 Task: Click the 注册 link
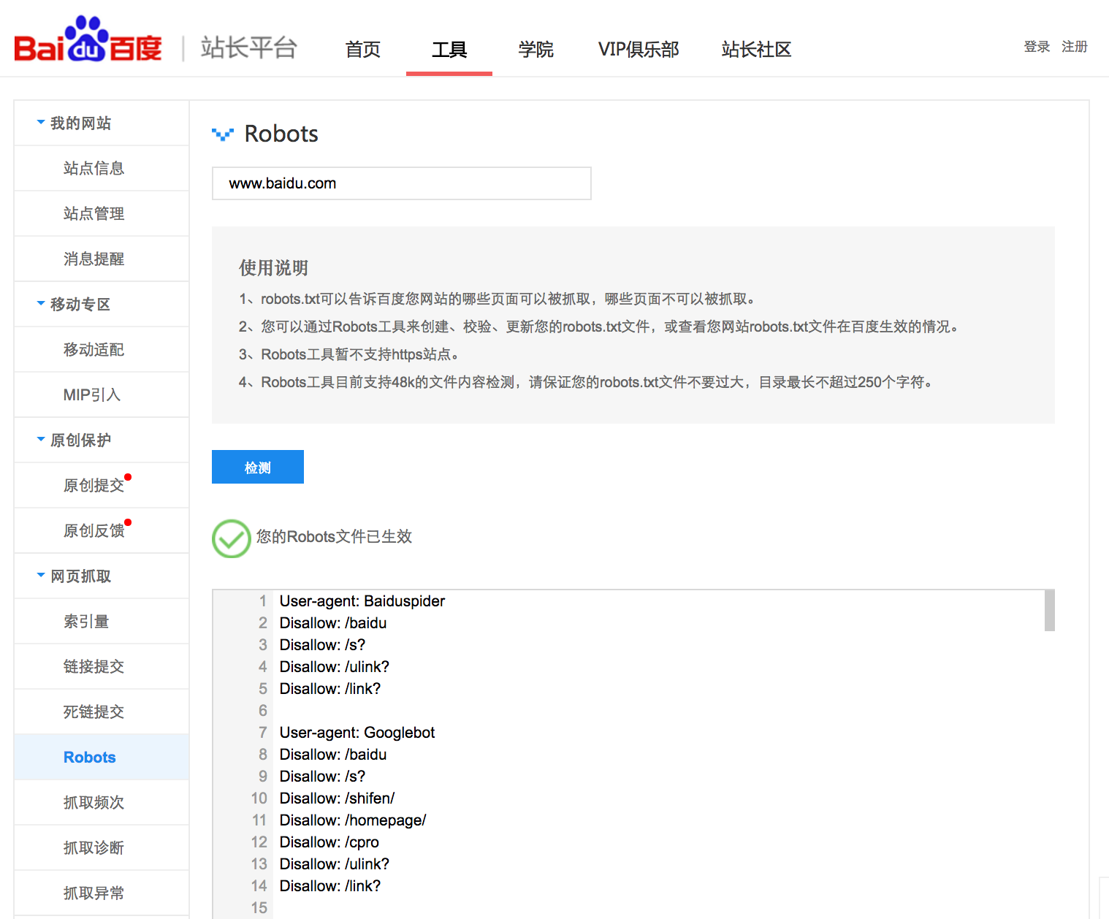pyautogui.click(x=1075, y=47)
